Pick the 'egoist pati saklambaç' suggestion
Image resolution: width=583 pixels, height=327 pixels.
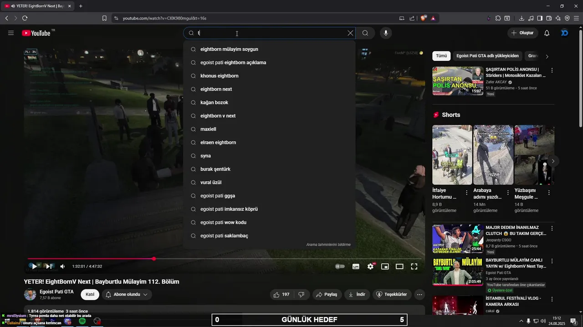pos(269,236)
